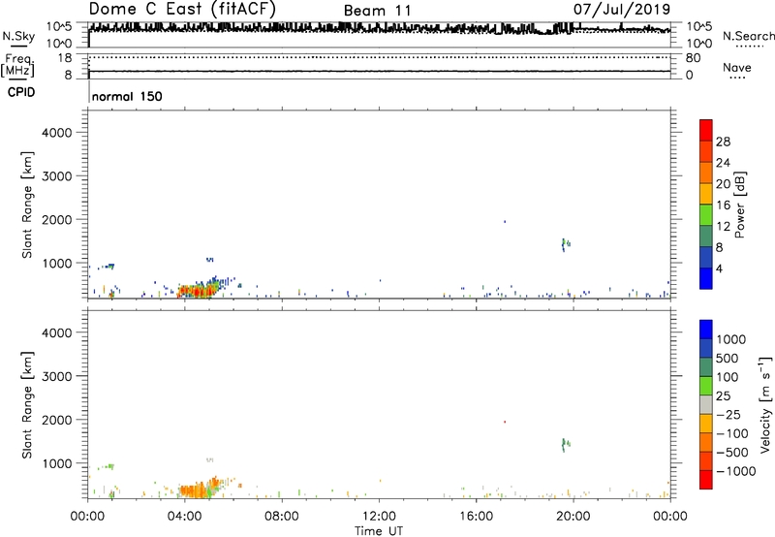Click the '28' tick on power colorbar
The image size is (775, 537).
point(723,142)
